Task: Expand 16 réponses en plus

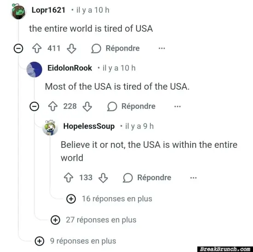Action: tap(109, 199)
